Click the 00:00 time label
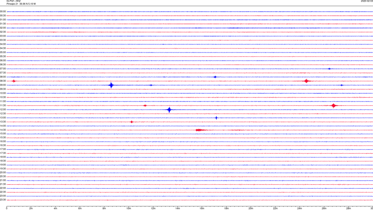Screen dimensions: 373x210 tap(3, 11)
